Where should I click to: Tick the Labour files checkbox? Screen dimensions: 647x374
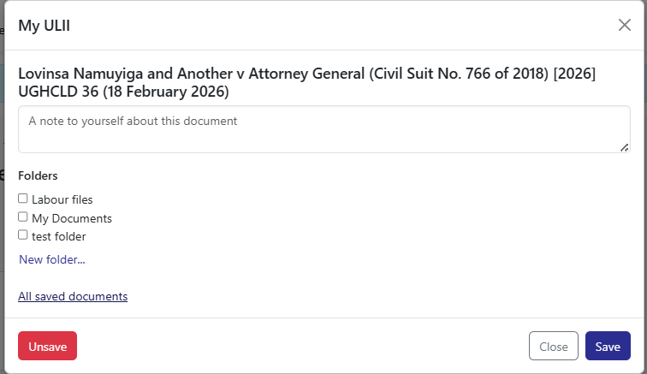tap(23, 199)
